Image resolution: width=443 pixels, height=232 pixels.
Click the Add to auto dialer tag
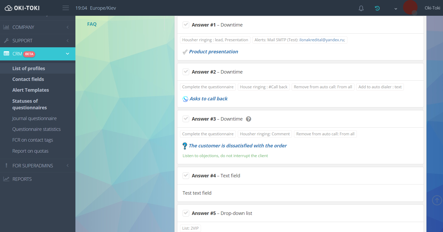click(380, 87)
